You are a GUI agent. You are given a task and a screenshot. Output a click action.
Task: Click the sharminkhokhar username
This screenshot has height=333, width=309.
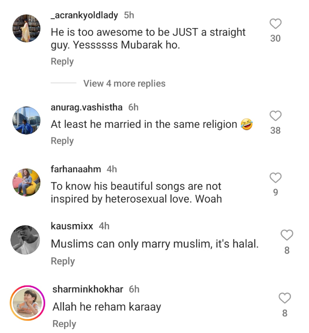(88, 289)
